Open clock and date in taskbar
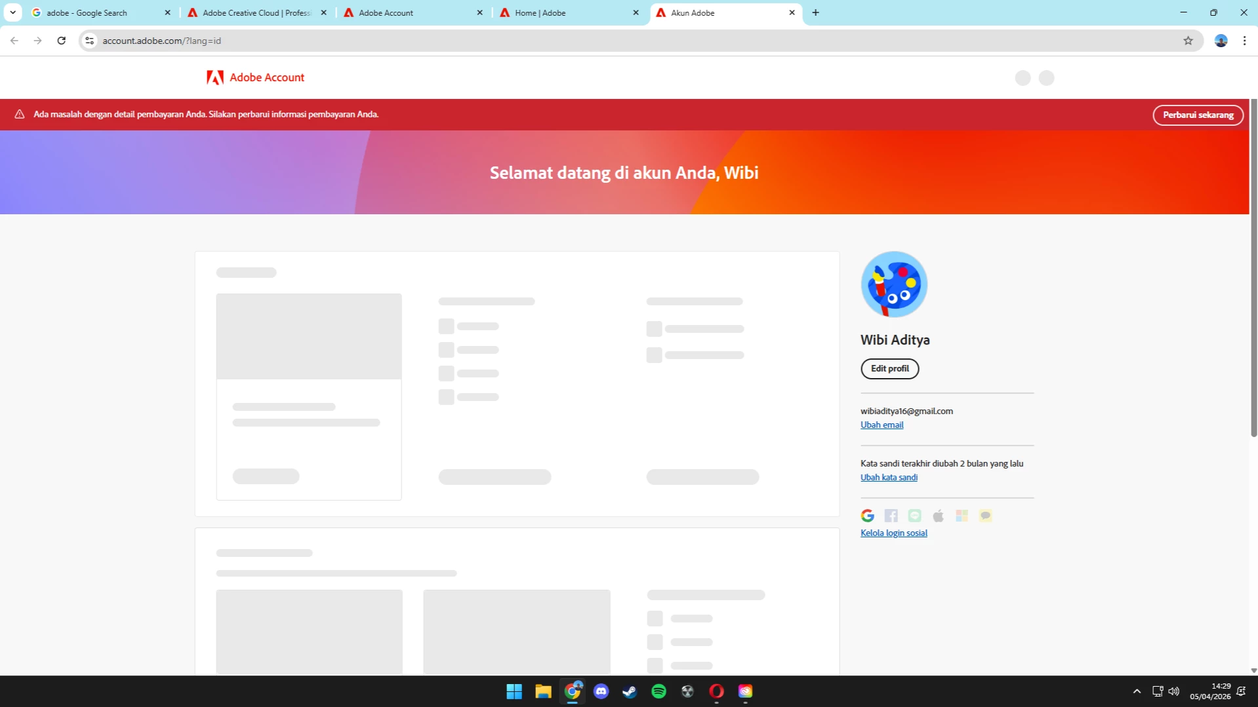Screen dimensions: 1258x707 [1210, 691]
